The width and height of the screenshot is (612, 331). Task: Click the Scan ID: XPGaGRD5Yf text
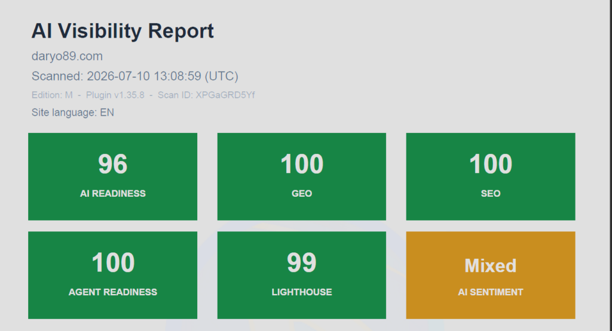coord(206,95)
